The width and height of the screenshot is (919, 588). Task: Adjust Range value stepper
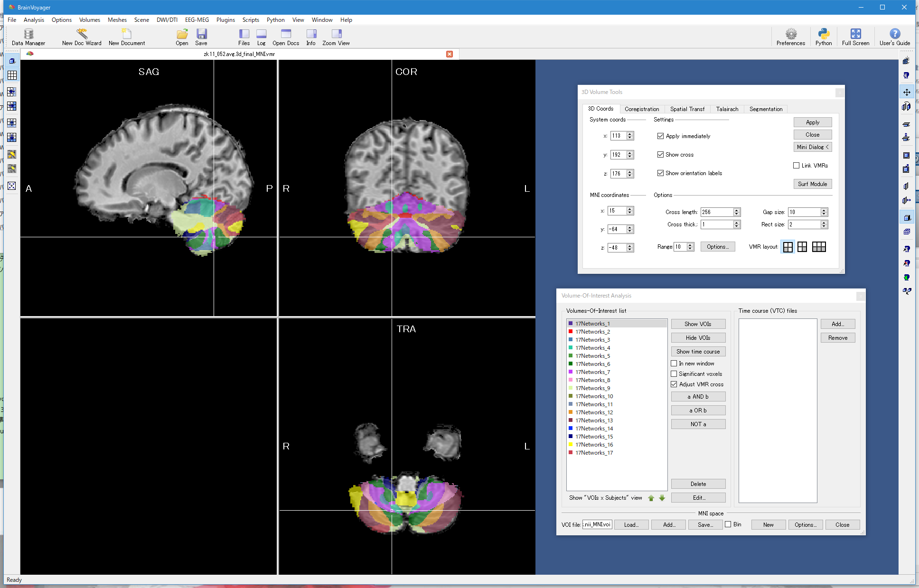click(x=690, y=247)
